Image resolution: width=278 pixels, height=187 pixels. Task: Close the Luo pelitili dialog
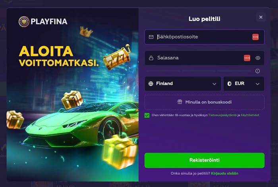(261, 17)
